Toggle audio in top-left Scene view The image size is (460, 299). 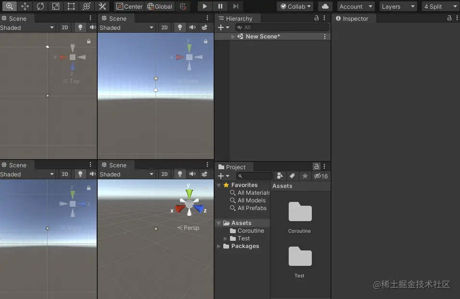pos(93,27)
